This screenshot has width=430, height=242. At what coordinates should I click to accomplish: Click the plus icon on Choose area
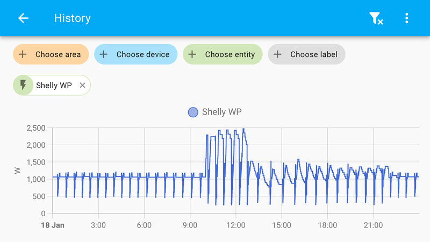pos(23,54)
